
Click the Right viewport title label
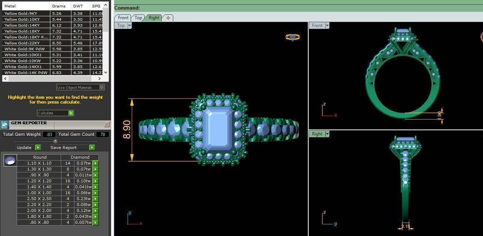[317, 134]
